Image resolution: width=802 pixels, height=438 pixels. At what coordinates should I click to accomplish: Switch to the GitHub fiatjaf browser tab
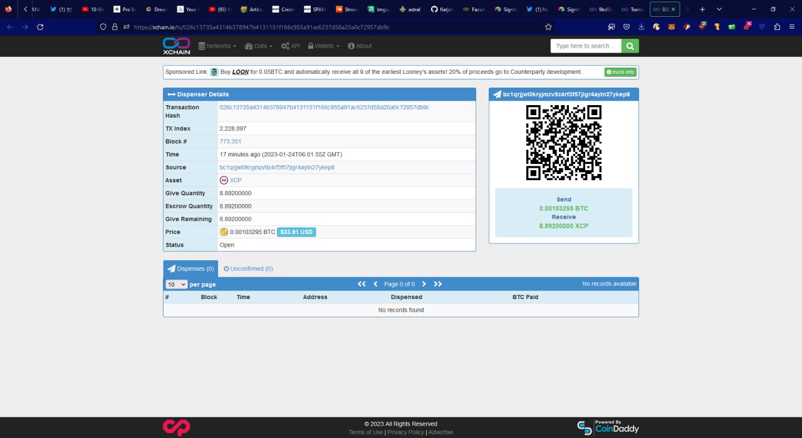coord(443,9)
